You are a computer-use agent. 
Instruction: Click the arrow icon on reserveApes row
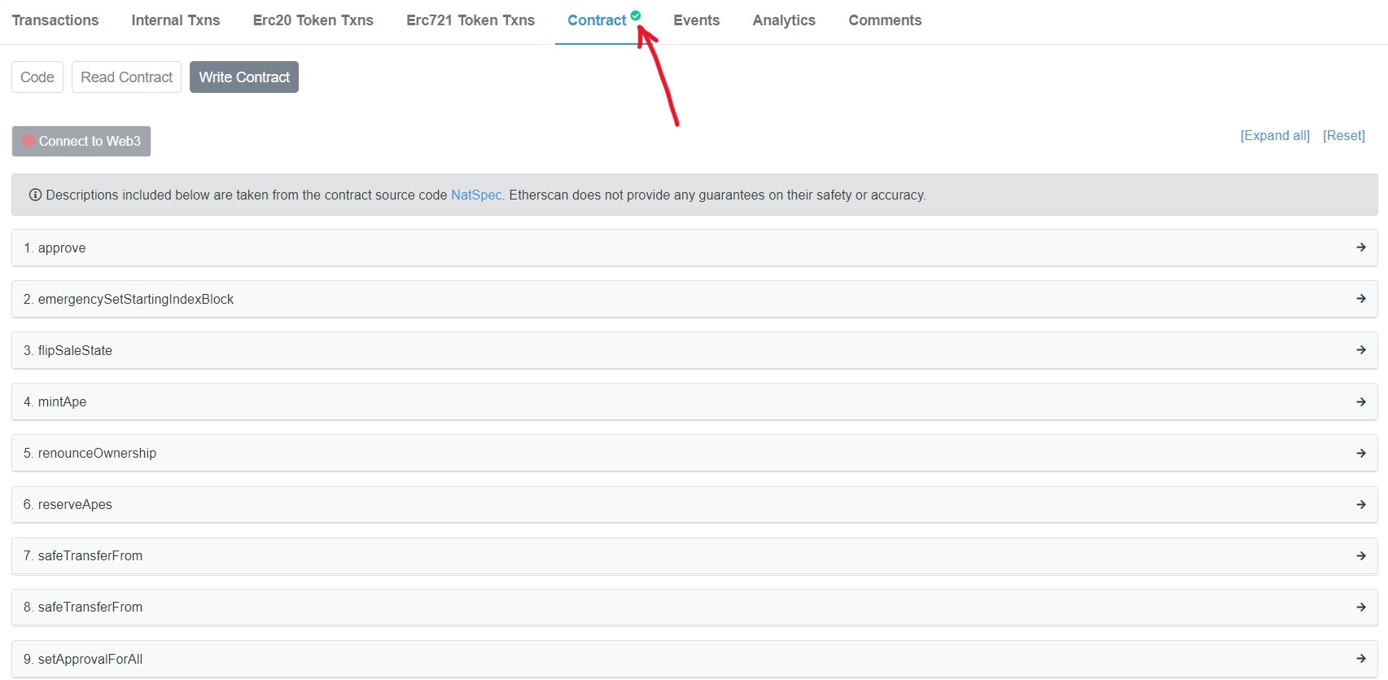[x=1360, y=505]
